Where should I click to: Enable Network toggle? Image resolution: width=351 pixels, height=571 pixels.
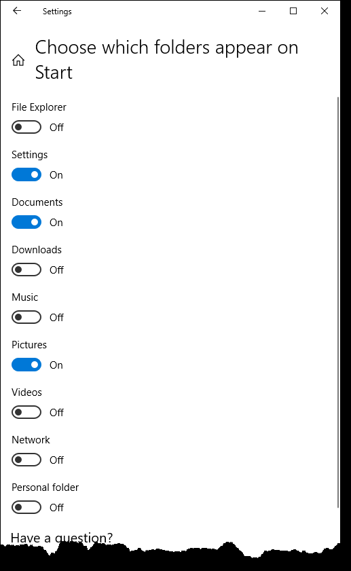[x=26, y=460]
